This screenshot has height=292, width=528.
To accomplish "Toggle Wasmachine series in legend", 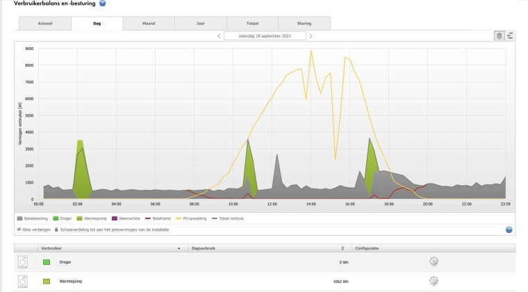I will [x=126, y=218].
